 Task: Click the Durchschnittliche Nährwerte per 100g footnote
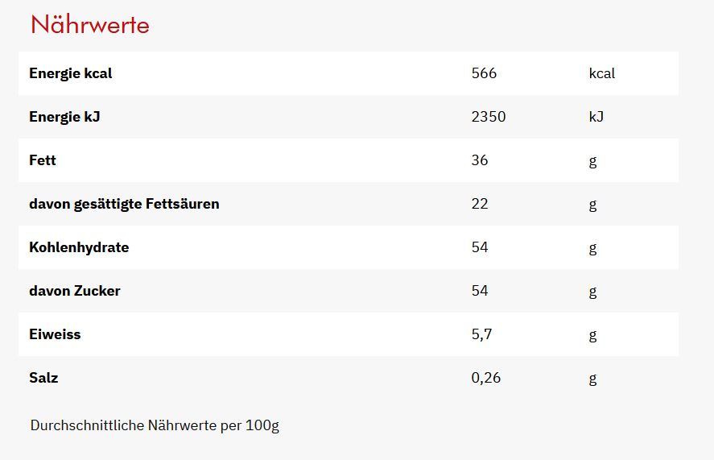coord(155,425)
